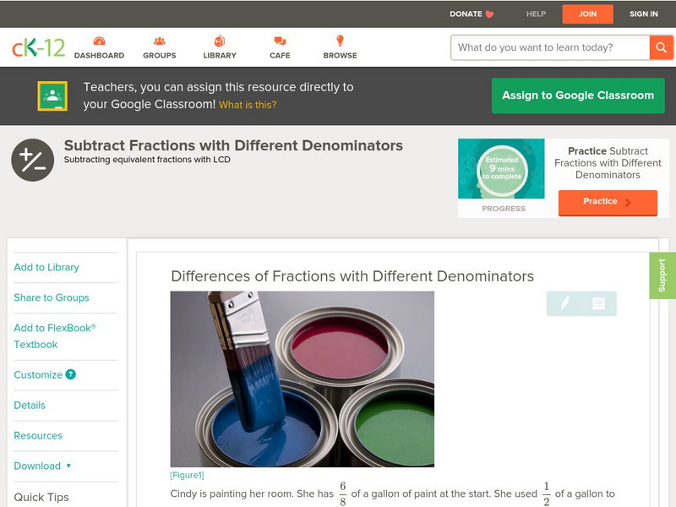The height and width of the screenshot is (507, 676).
Task: Click Differences of Fractions with Different Denominators heading
Action: tap(352, 276)
